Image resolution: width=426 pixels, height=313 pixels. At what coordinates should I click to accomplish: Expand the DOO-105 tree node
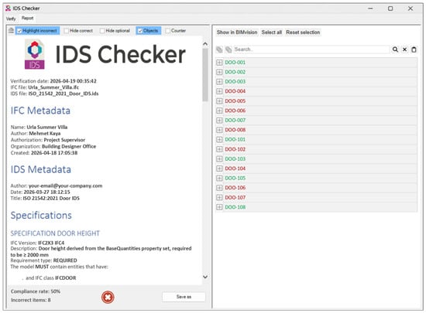tap(219, 178)
